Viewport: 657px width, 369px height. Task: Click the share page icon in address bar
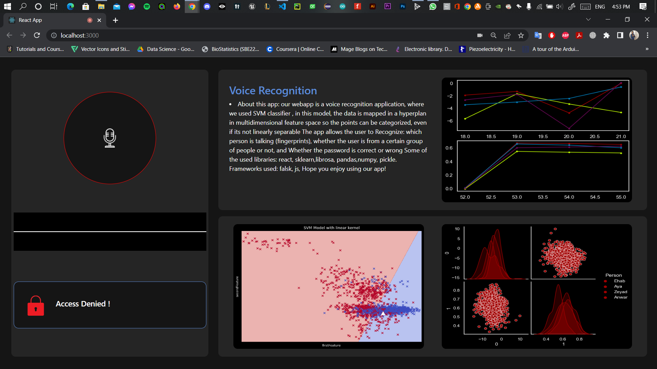(507, 35)
